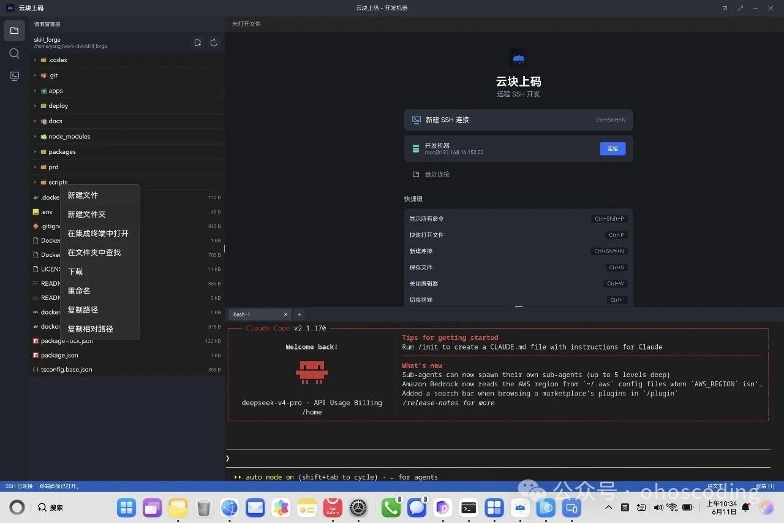The height and width of the screenshot is (523, 784).
Task: Open Wi-Fi settings in the system tray
Action: click(673, 508)
